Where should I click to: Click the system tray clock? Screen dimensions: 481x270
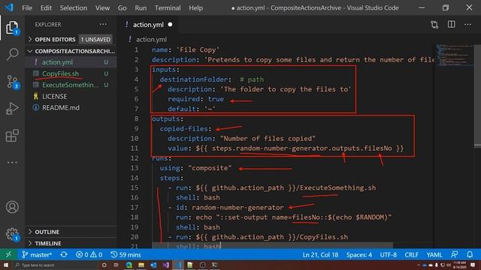coord(459,265)
